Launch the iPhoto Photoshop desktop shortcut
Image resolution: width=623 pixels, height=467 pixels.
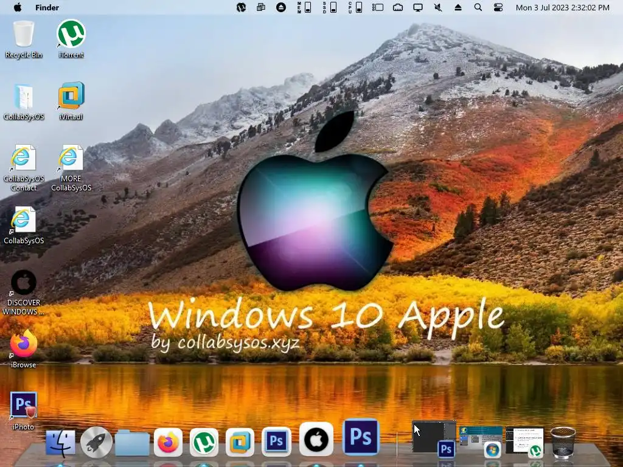(x=24, y=411)
